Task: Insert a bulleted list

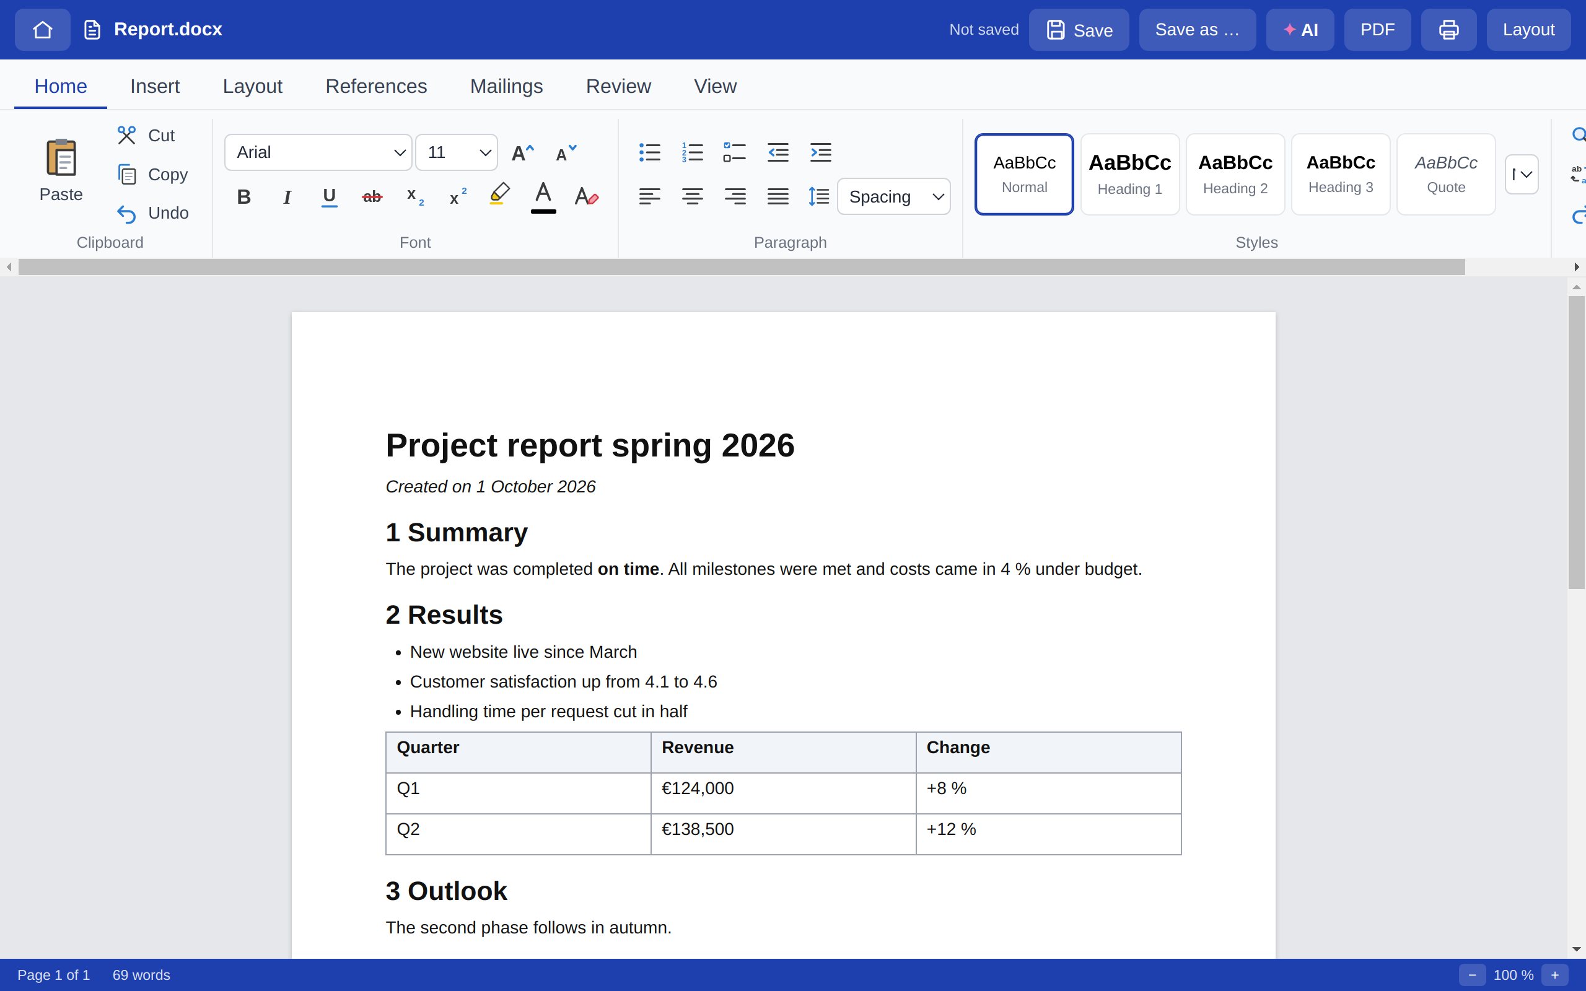Action: click(x=649, y=153)
